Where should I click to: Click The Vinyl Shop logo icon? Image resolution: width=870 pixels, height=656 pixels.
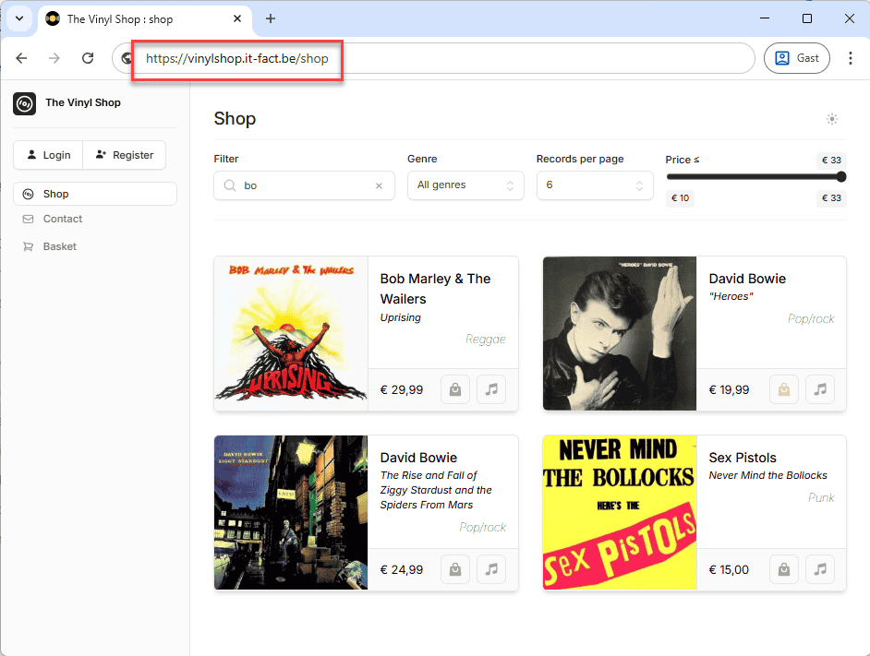(24, 103)
